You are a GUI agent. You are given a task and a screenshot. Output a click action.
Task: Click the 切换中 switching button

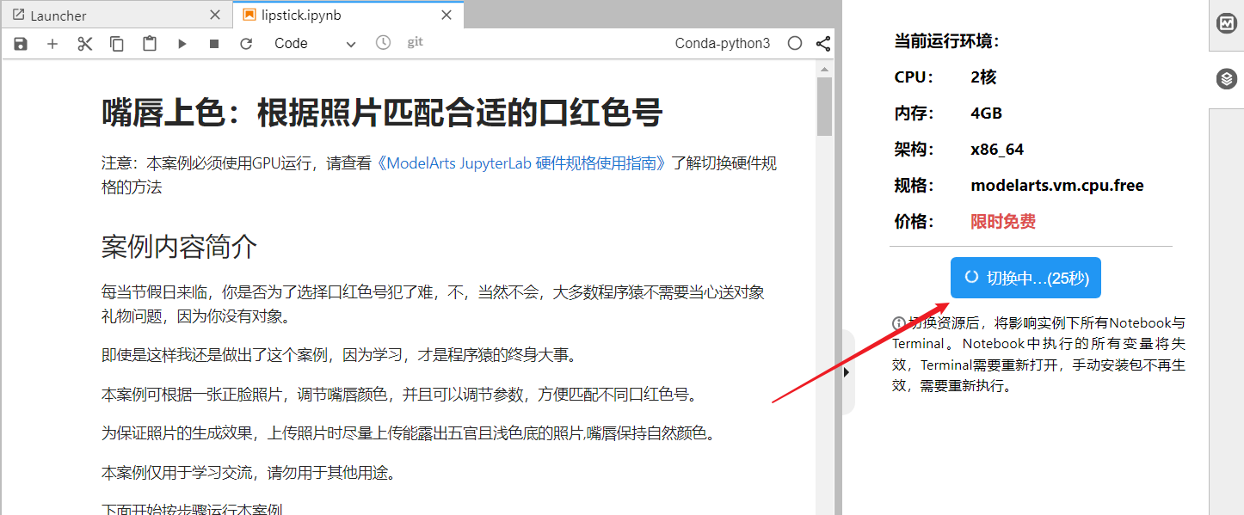tap(1025, 278)
